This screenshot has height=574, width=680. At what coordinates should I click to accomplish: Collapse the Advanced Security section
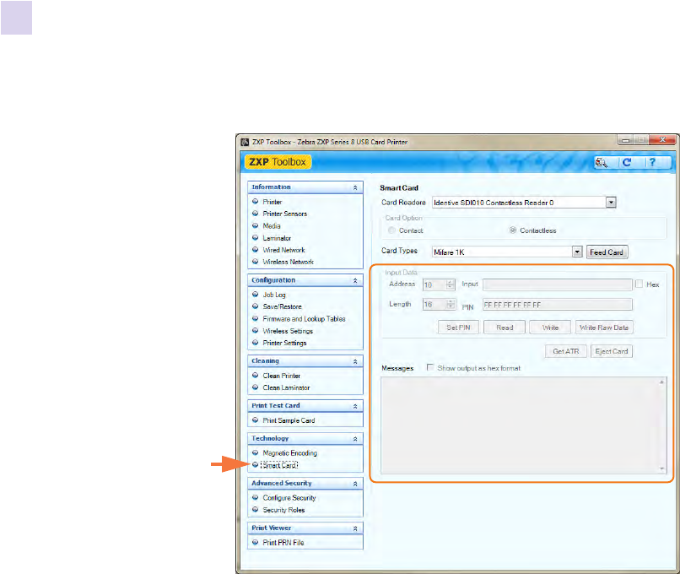pos(355,484)
